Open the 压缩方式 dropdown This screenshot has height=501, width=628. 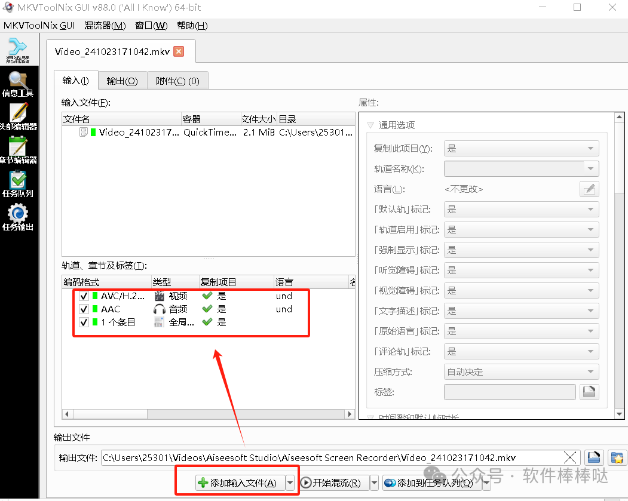point(521,372)
